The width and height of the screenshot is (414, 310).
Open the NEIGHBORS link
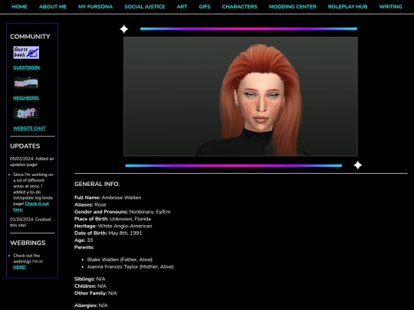click(x=26, y=98)
